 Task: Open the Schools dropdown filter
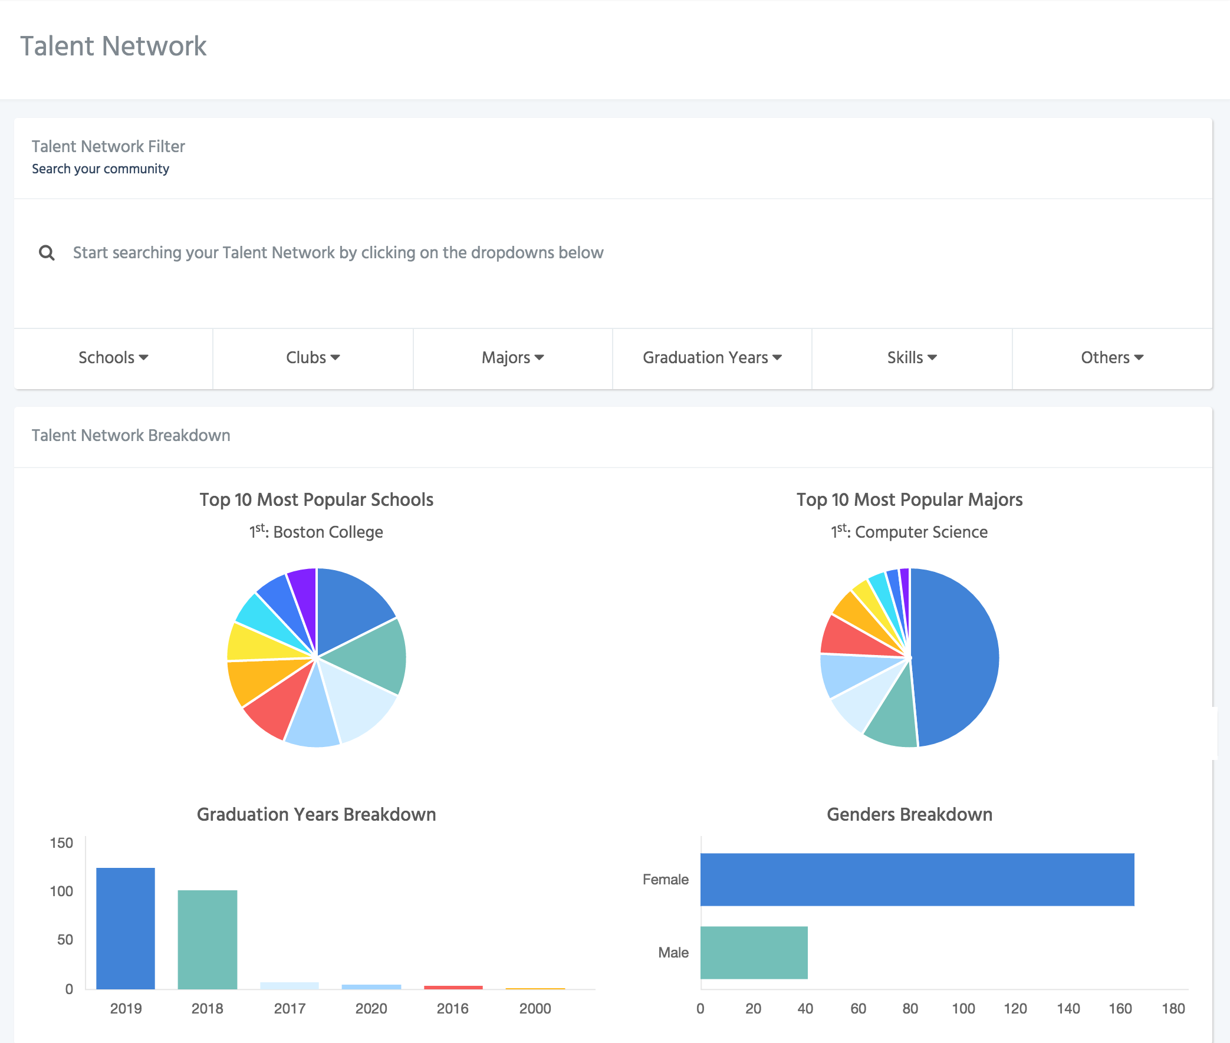113,358
